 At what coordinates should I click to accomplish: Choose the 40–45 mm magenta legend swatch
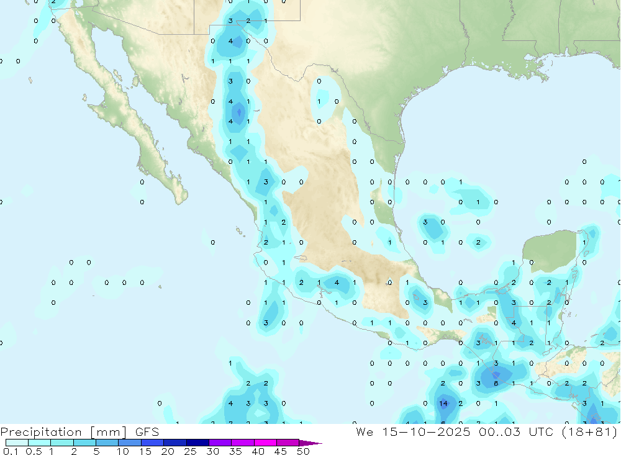click(x=265, y=443)
